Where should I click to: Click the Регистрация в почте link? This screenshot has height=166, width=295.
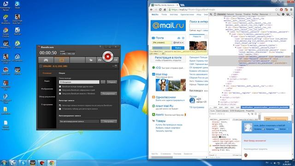click(x=168, y=58)
